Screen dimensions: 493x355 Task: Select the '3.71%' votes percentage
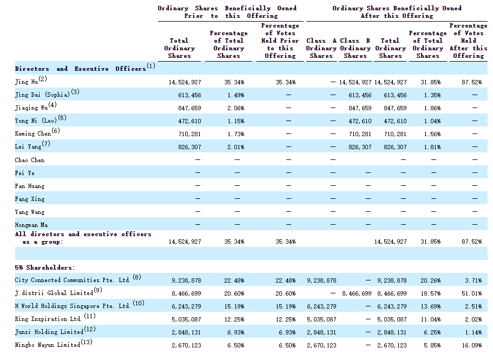coord(474,280)
